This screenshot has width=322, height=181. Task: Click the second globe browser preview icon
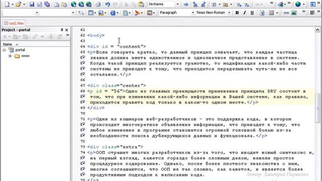point(81,4)
